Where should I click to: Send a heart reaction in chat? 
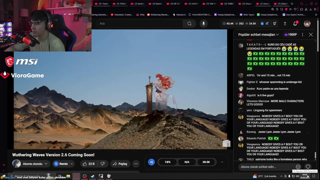pos(308,167)
